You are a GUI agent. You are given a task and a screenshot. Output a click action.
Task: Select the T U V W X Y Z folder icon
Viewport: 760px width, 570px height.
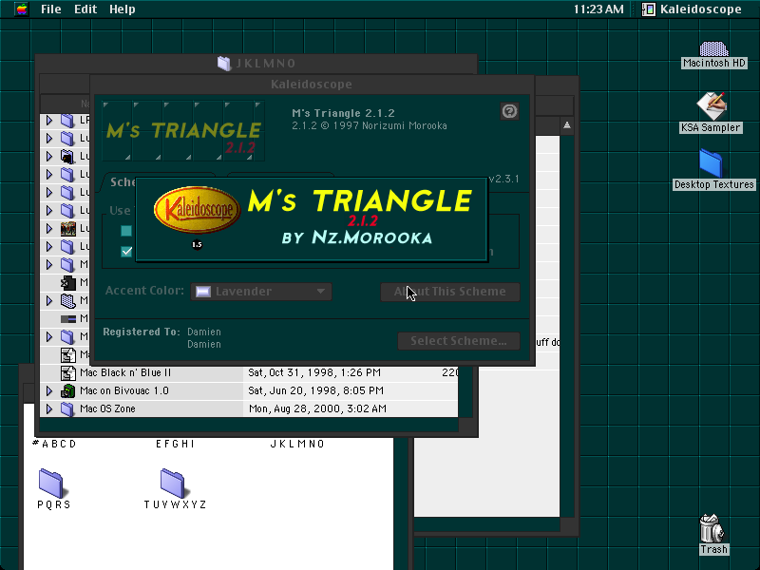click(x=173, y=483)
